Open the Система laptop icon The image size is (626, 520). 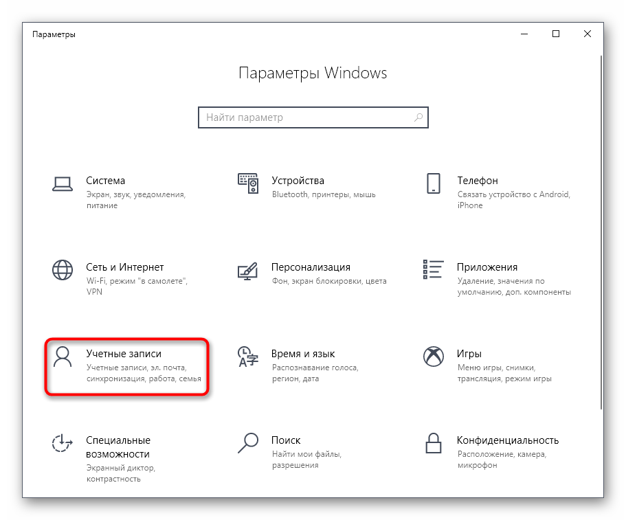[63, 184]
